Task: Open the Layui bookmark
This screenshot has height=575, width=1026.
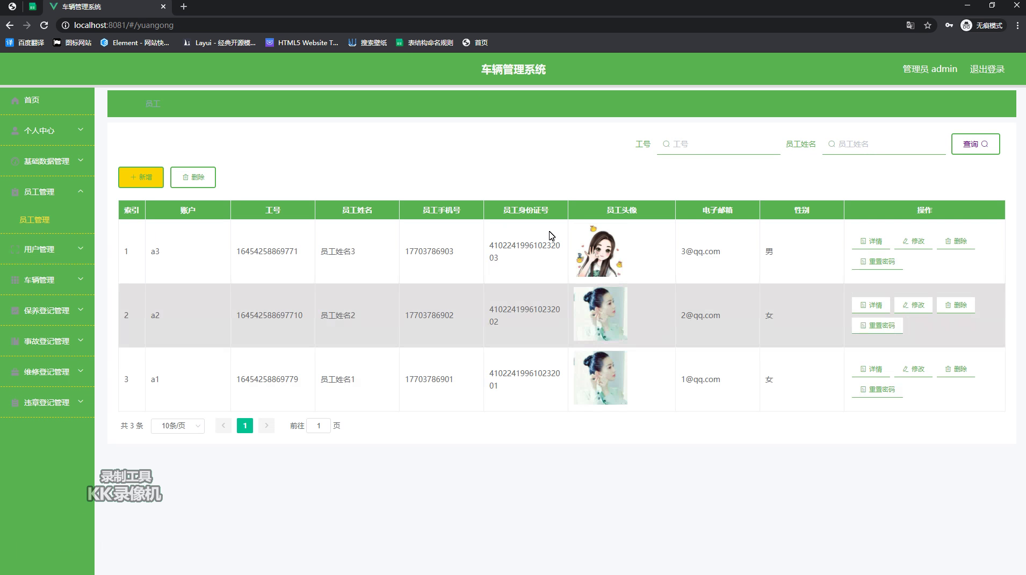Action: (219, 42)
